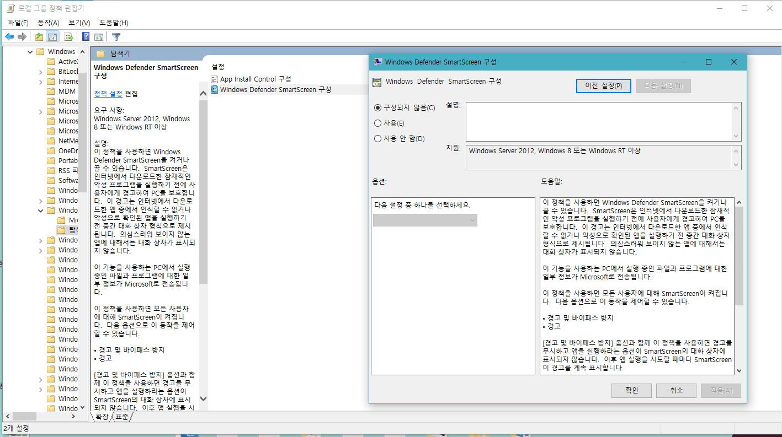This screenshot has height=437, width=782.
Task: Click the main window title bar app icon
Action: coord(10,8)
